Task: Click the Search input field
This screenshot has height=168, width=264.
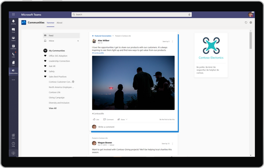Action: (x=131, y=15)
